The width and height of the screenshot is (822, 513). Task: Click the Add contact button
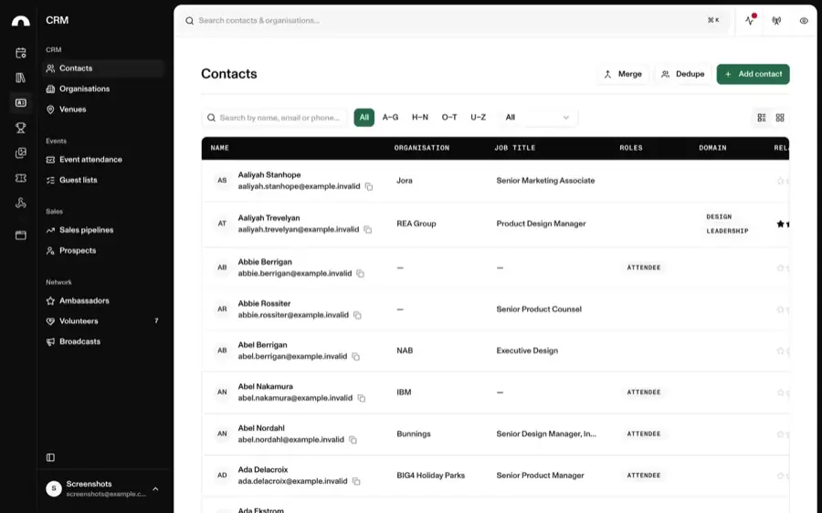[x=753, y=74]
